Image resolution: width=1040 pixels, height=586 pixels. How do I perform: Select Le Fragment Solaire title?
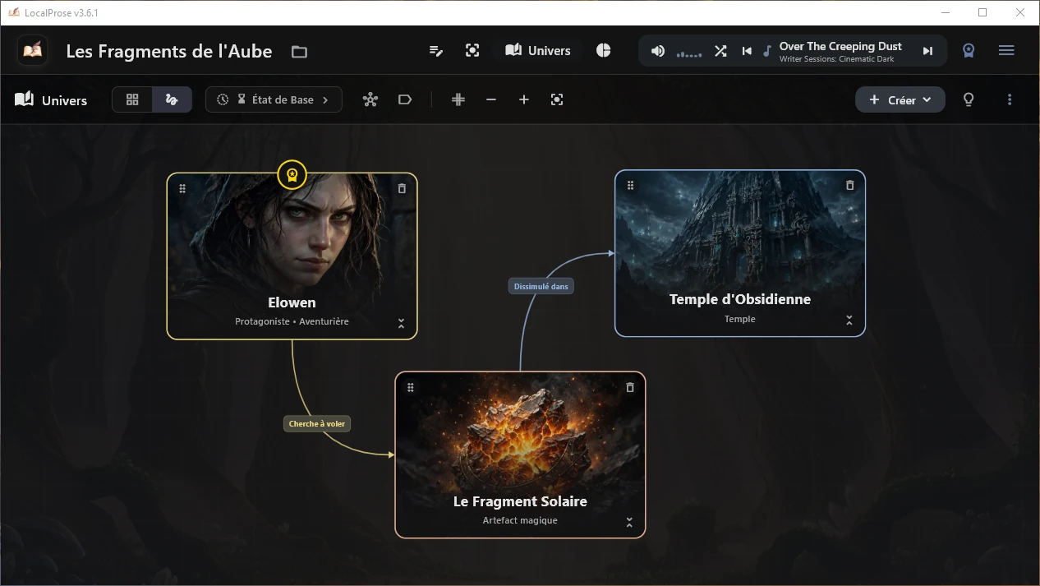click(520, 501)
